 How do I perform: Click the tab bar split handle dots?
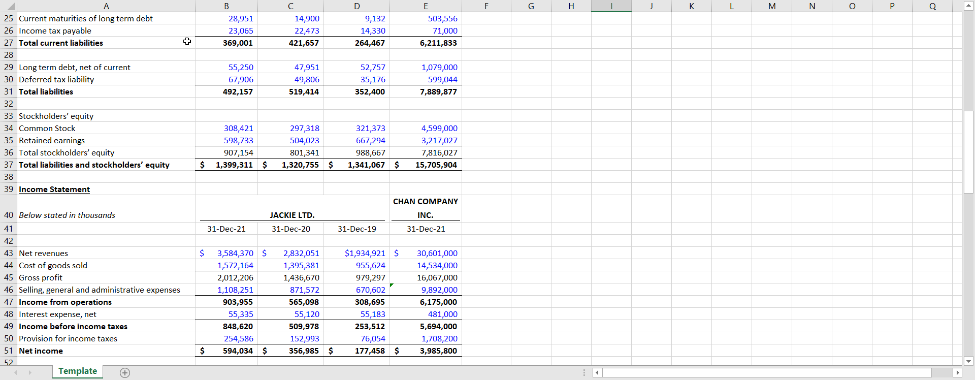coord(584,373)
